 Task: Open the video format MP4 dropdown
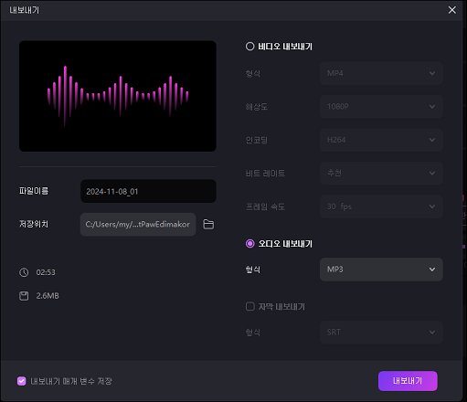tap(381, 73)
